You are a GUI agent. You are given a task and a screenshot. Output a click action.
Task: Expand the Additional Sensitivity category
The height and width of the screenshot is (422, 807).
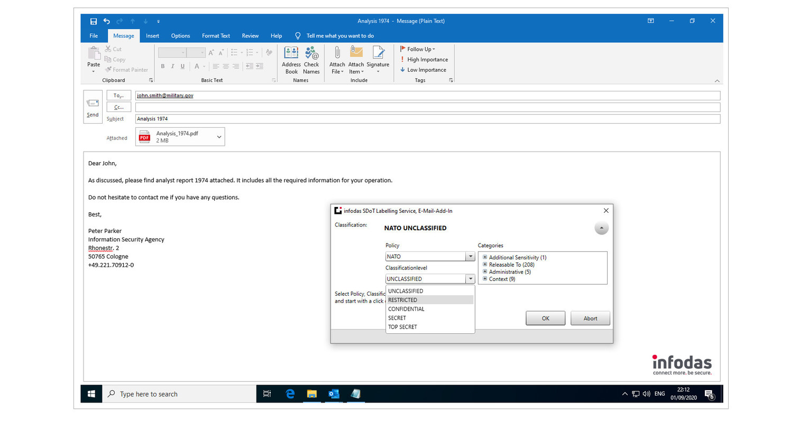(485, 258)
